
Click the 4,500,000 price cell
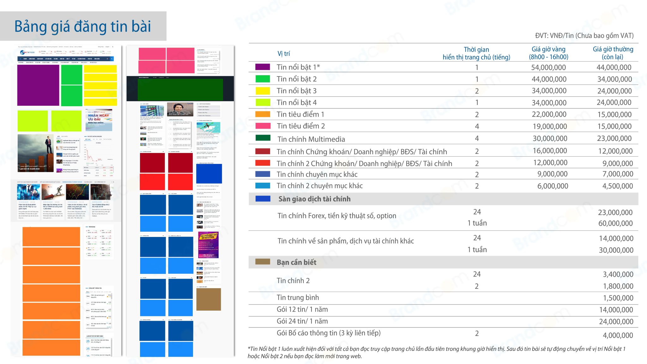[x=618, y=186]
